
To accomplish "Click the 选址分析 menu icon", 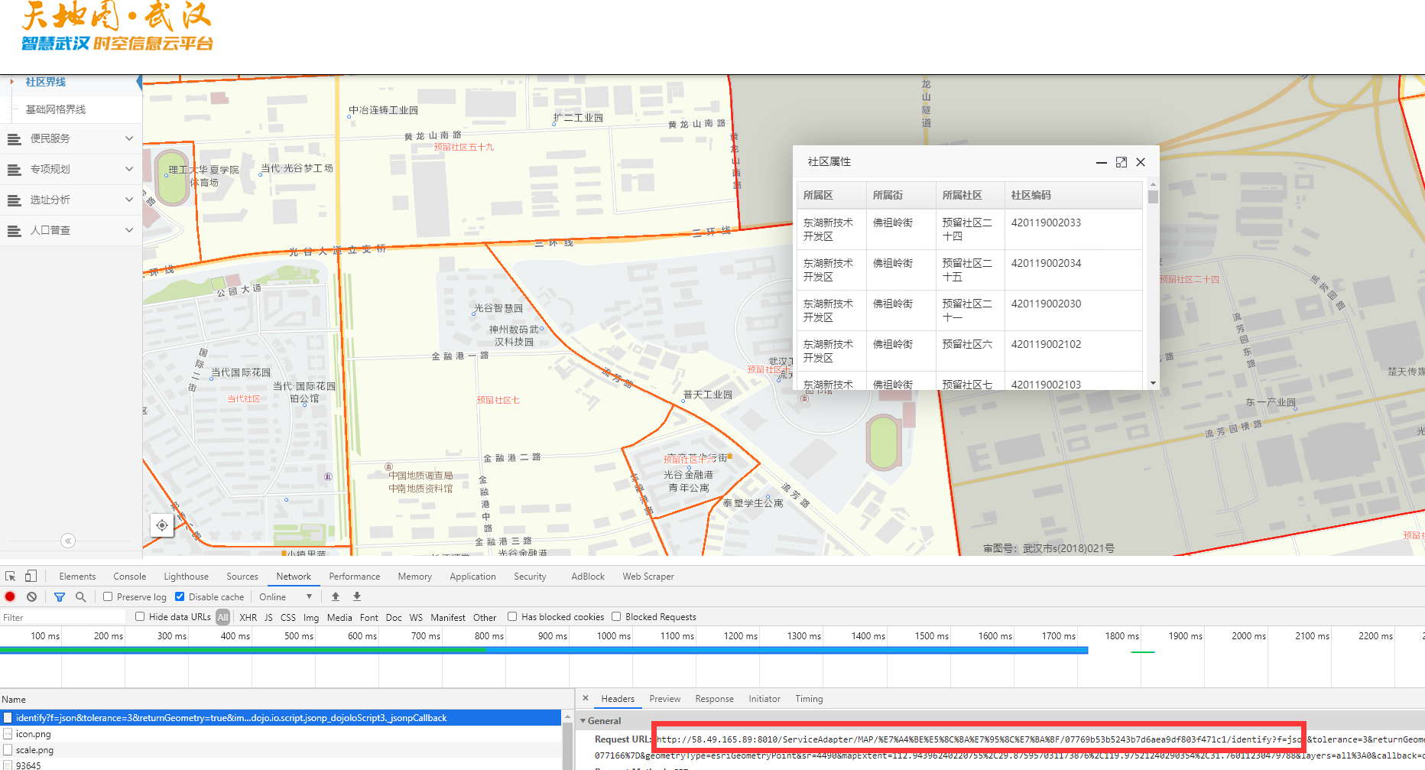I will click(x=14, y=200).
